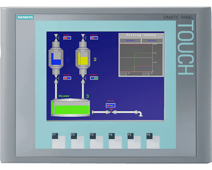Screen dimensions: 212x170
Task: Select blue tank 1 vessel
Action: [x=56, y=58]
